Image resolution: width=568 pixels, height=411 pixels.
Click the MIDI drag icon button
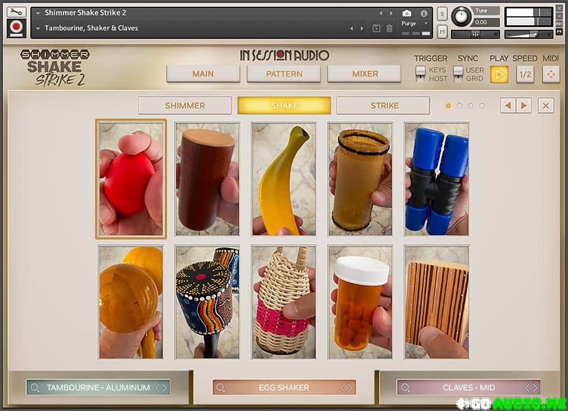pyautogui.click(x=551, y=74)
